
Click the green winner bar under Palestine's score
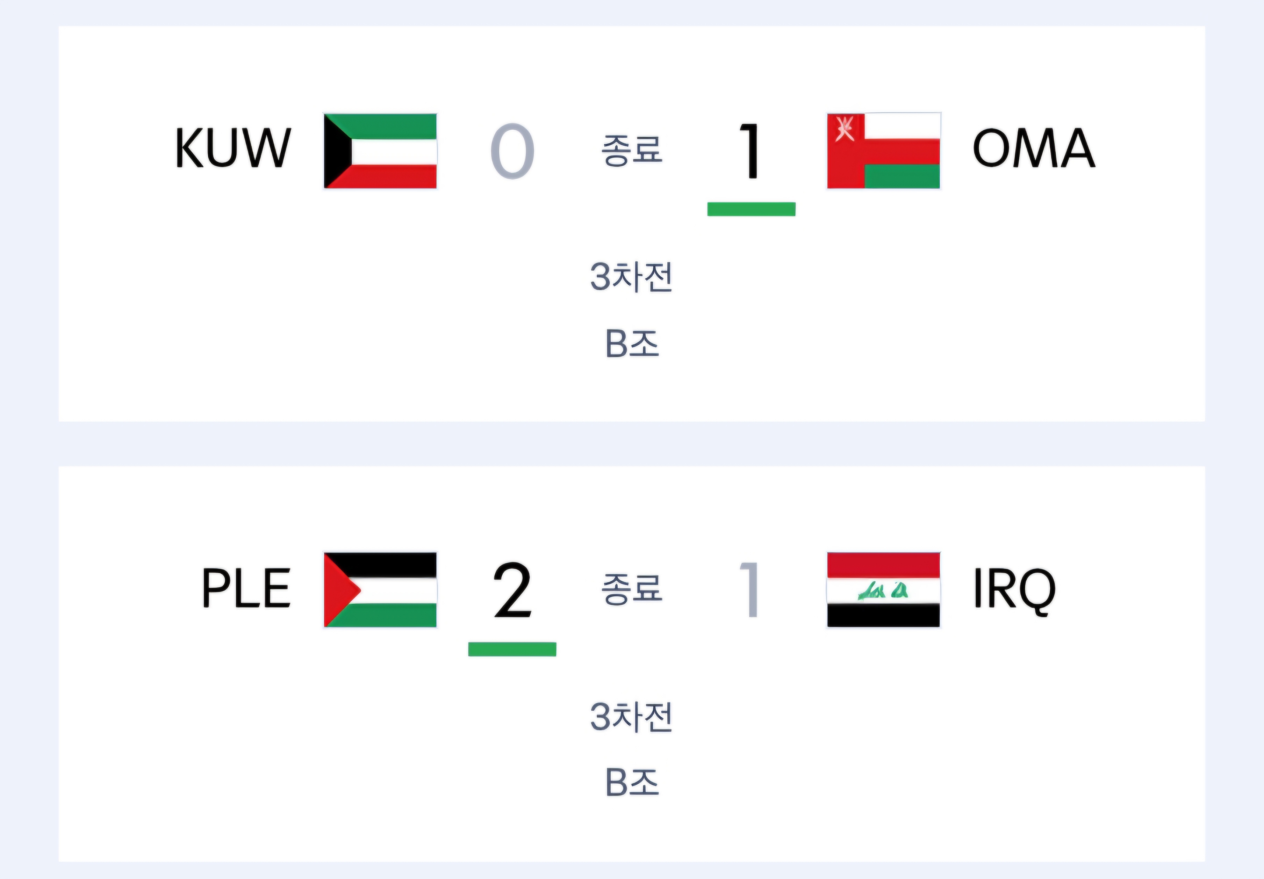(x=512, y=649)
